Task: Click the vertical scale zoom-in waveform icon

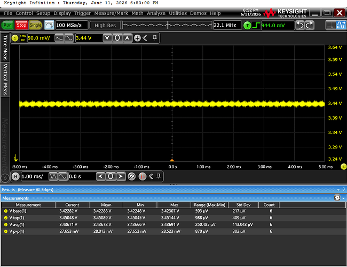Action: point(69,38)
